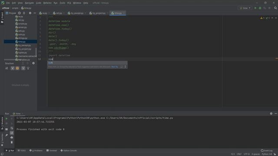Click restore layout icon in Run panel

point(7,129)
